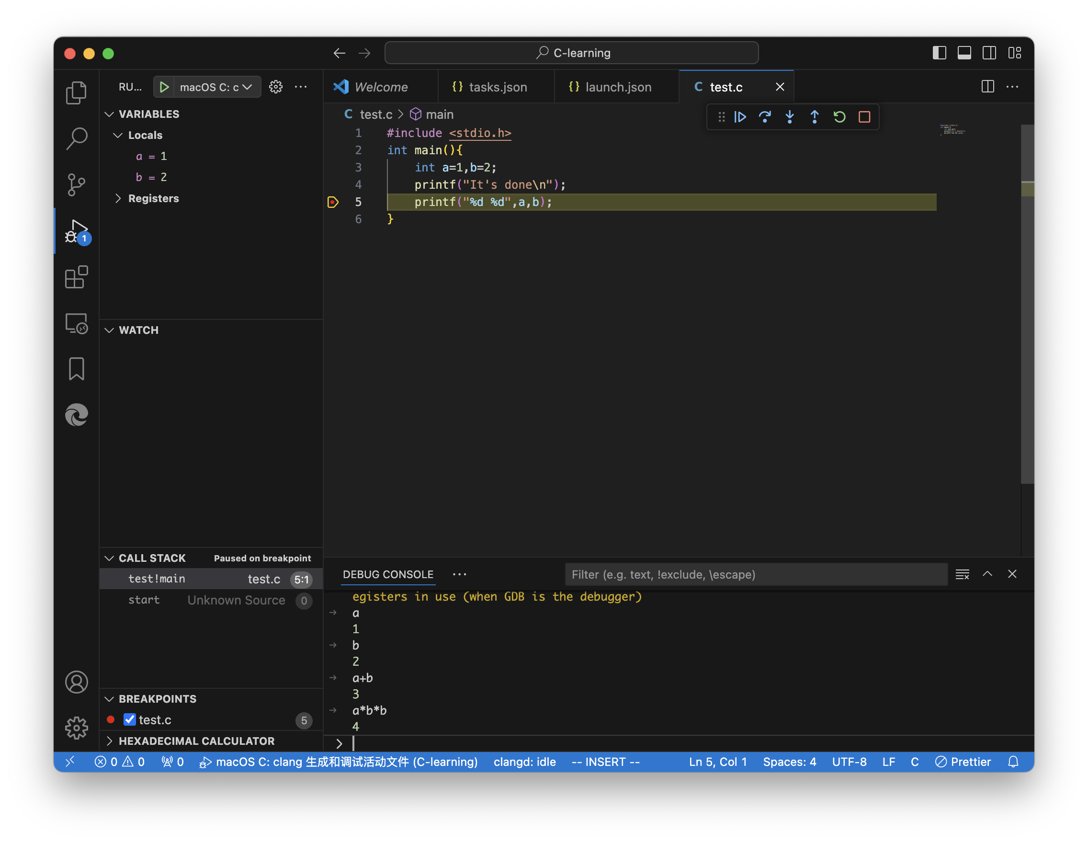
Task: Switch to the launch.json tab
Action: click(618, 87)
